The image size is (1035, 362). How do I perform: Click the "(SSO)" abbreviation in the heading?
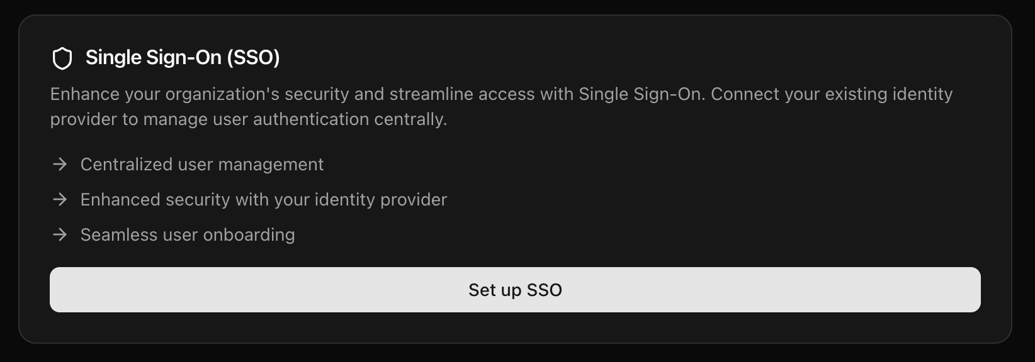(x=253, y=58)
